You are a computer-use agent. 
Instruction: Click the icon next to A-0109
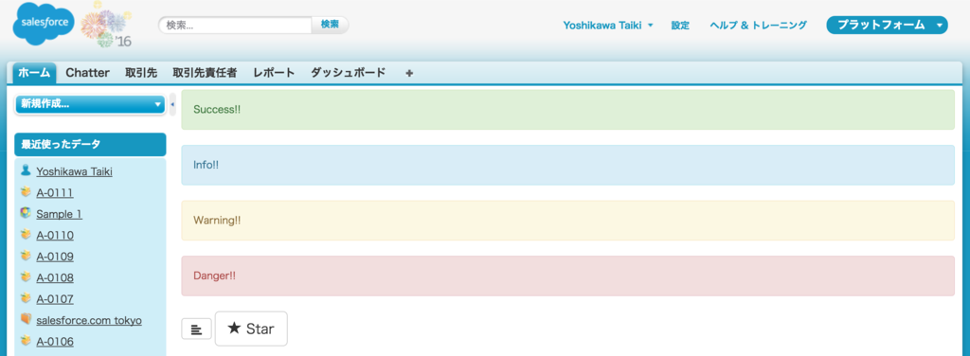[26, 256]
